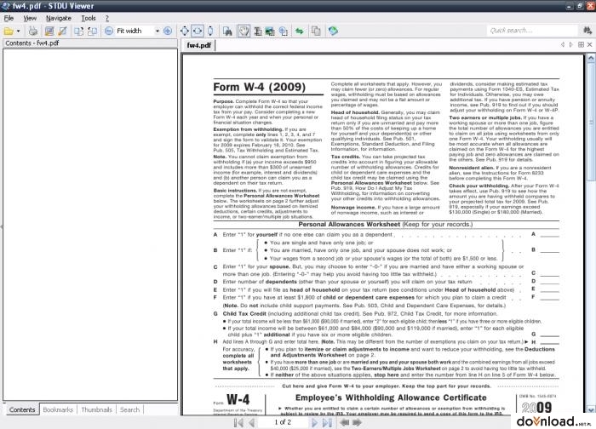Click the binoculars Find icon

[x=227, y=31]
